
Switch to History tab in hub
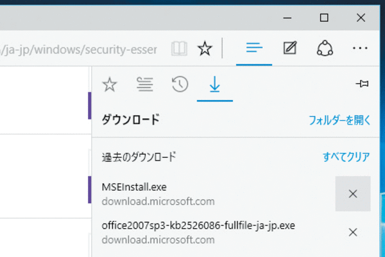pos(180,84)
